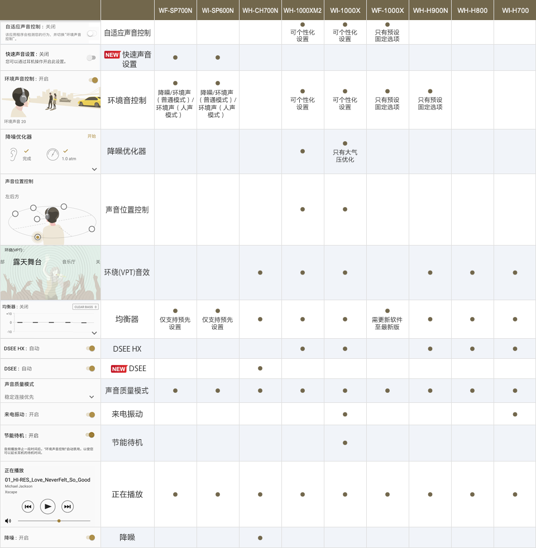Screen dimensions: 536x548
Task: Click the checkmark above 1.0 atm
Action: click(x=65, y=151)
